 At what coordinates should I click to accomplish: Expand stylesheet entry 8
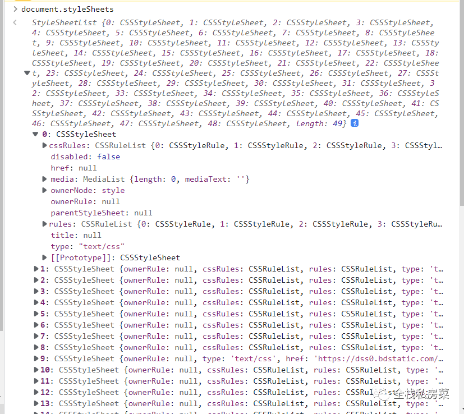coord(36,347)
